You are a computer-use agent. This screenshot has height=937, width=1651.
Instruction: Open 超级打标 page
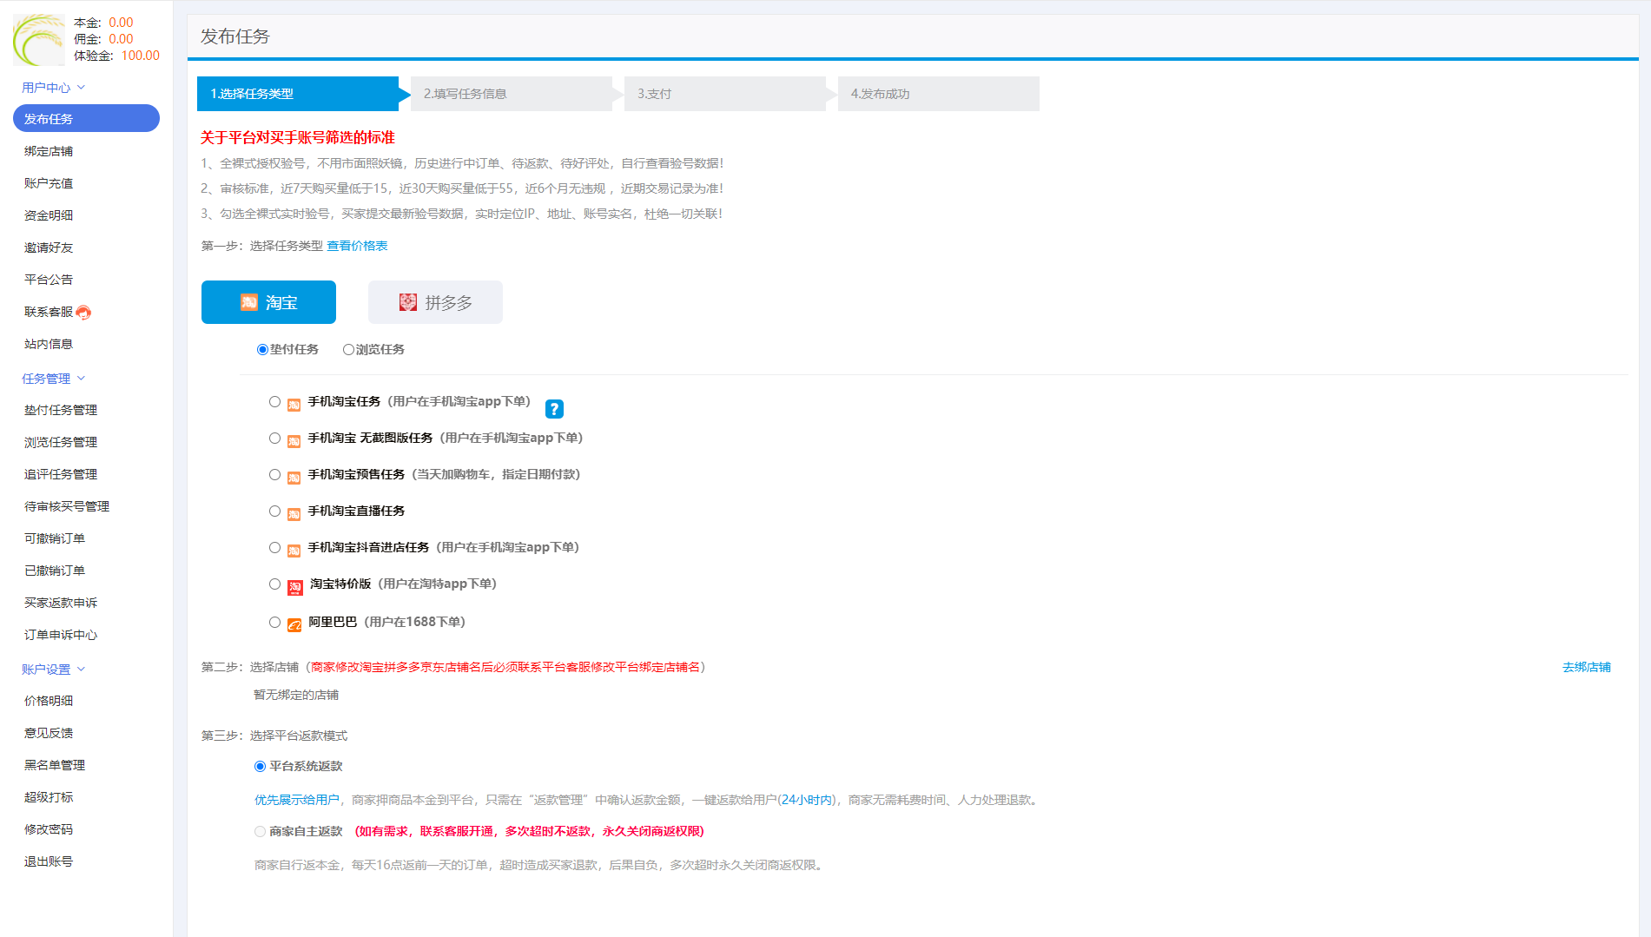(49, 797)
